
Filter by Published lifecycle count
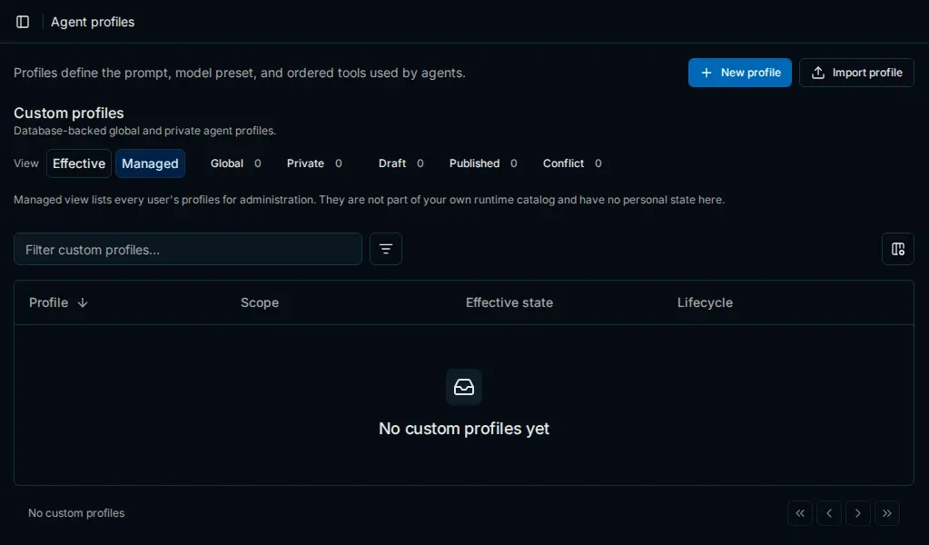click(483, 163)
